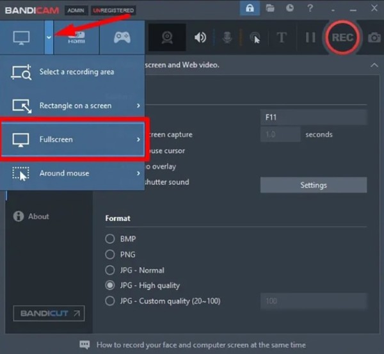This screenshot has height=354, width=384.
Task: Toggle the microphone icon
Action: 227,38
